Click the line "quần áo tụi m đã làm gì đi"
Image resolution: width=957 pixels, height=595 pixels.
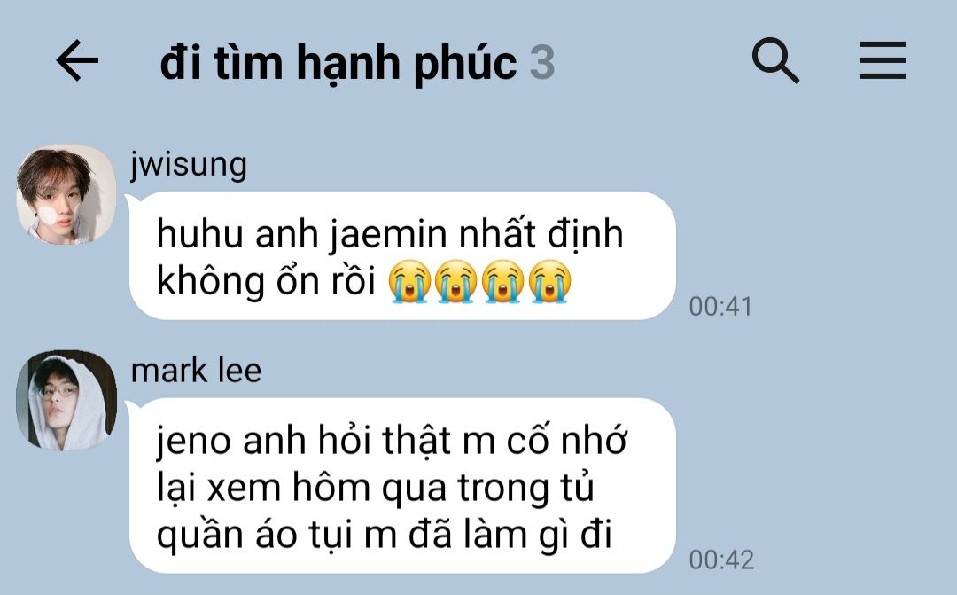[x=384, y=535]
